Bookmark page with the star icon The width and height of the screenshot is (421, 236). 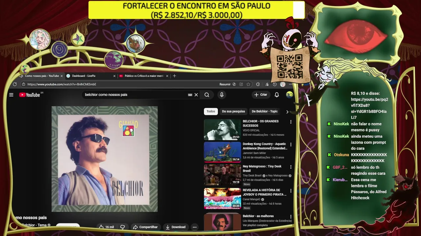coord(248,84)
